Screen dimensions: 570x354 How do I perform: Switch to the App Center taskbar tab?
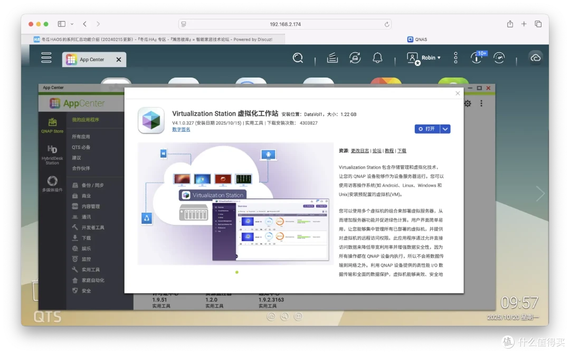point(92,60)
